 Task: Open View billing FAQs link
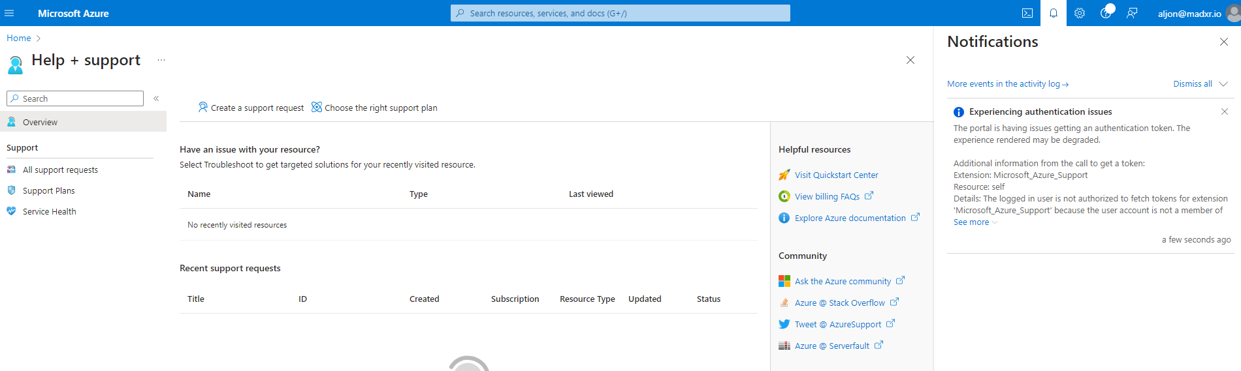pos(827,197)
